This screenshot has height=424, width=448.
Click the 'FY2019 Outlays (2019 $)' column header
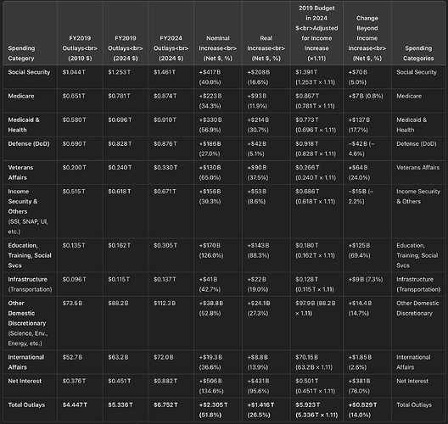pos(80,48)
